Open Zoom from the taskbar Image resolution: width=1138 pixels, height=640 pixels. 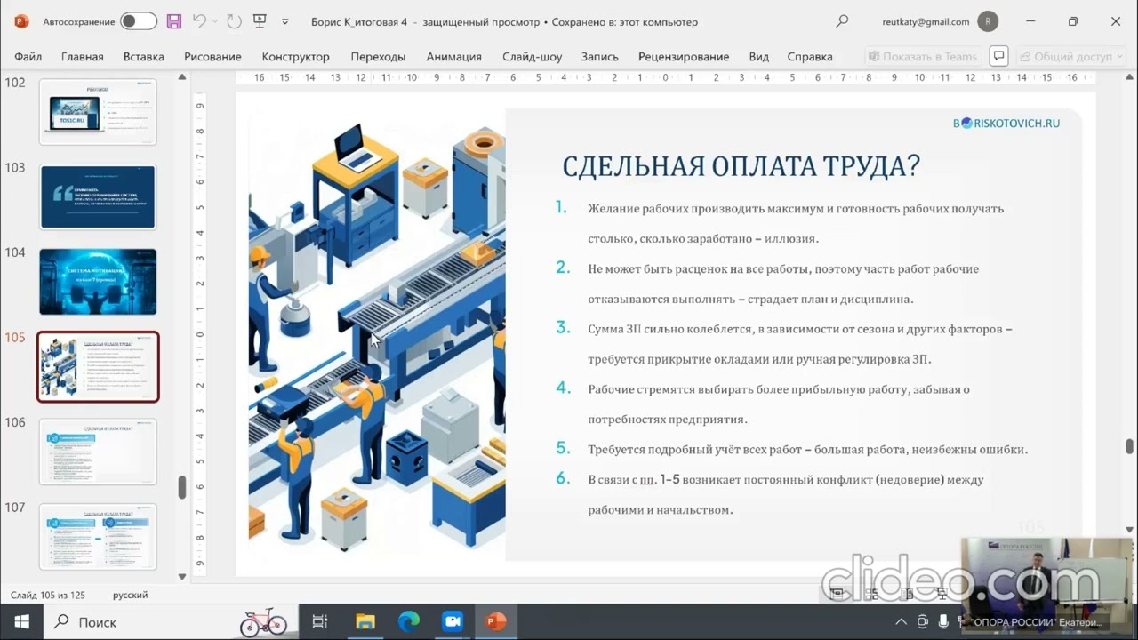click(x=453, y=622)
